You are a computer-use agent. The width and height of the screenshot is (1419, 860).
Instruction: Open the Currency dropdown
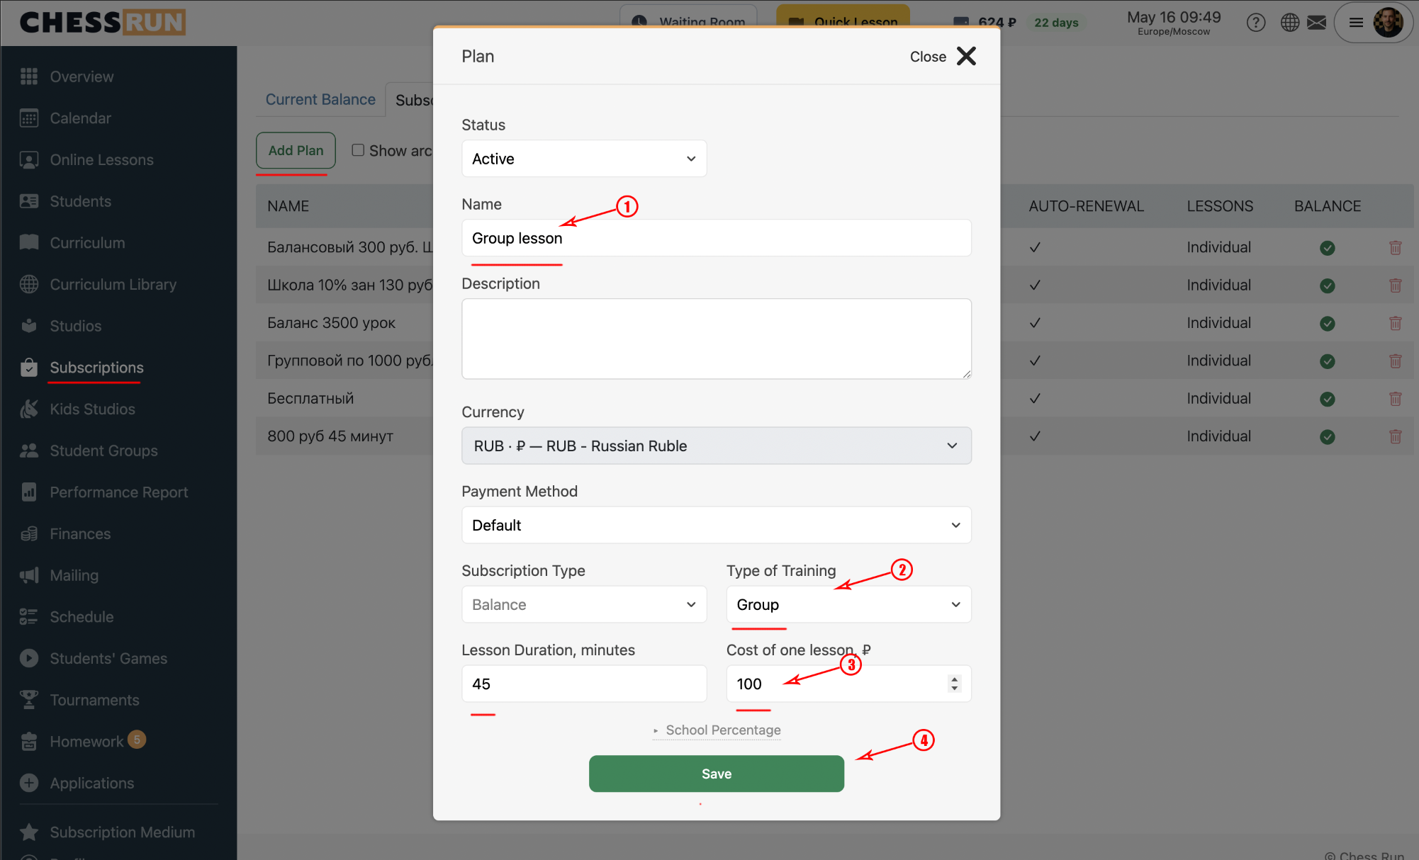pos(716,446)
